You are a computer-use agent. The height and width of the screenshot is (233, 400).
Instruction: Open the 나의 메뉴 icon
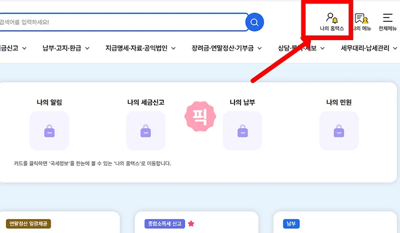click(361, 20)
